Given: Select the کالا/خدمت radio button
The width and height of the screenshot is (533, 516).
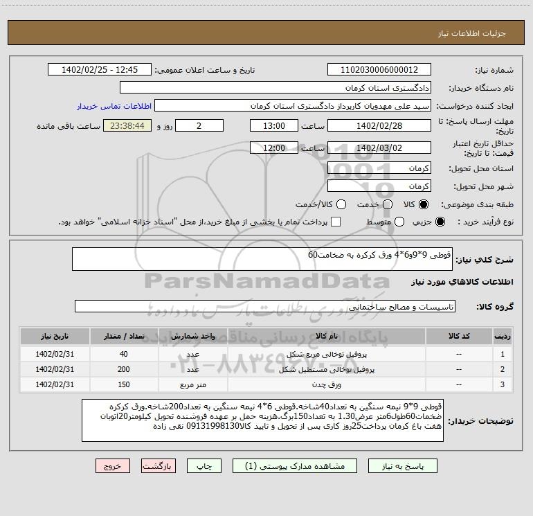Looking at the screenshot, I should pos(341,204).
